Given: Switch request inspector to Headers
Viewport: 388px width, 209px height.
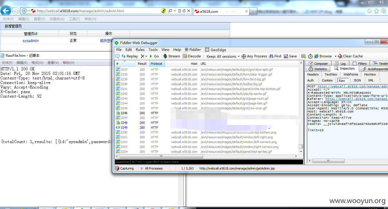Looking at the screenshot, I should (x=313, y=74).
